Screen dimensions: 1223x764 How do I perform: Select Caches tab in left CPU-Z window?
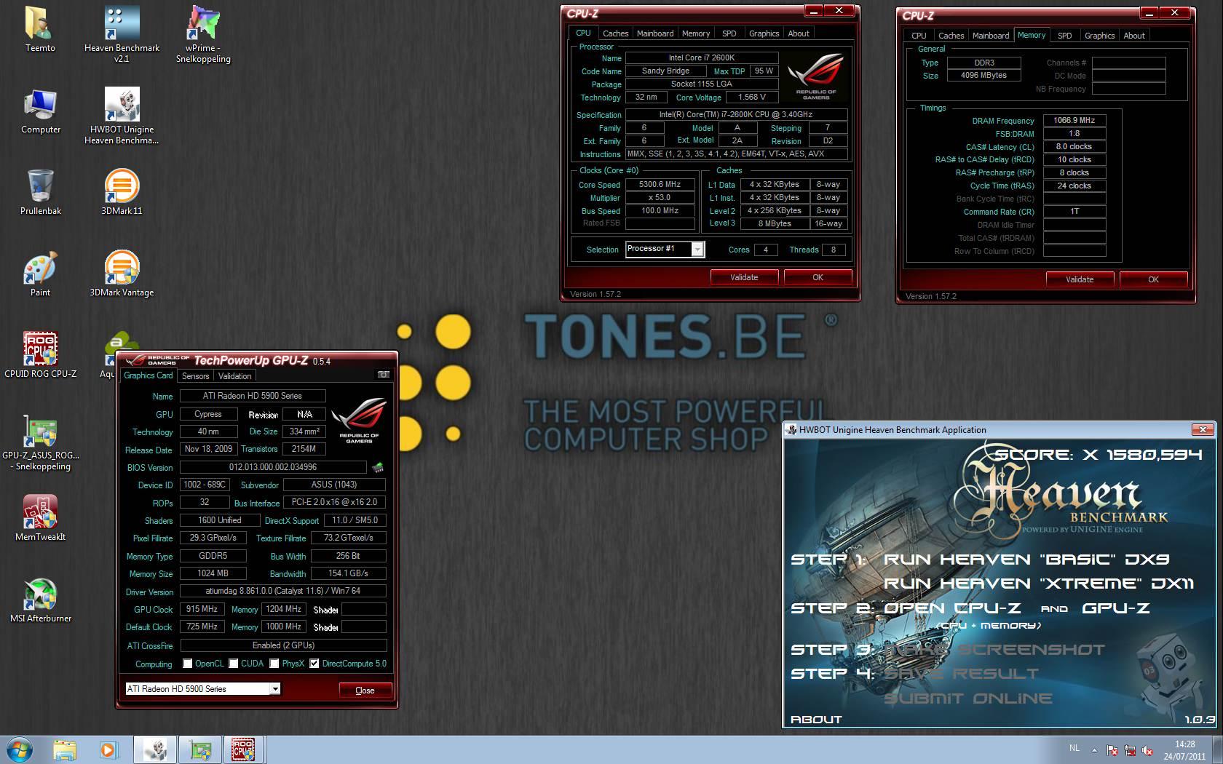click(x=615, y=33)
